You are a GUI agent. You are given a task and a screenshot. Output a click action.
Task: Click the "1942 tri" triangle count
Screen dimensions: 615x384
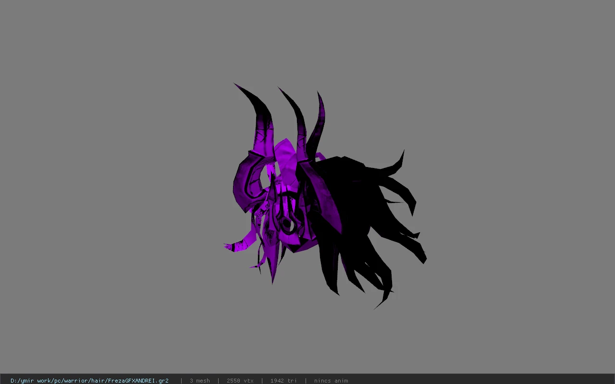click(283, 381)
